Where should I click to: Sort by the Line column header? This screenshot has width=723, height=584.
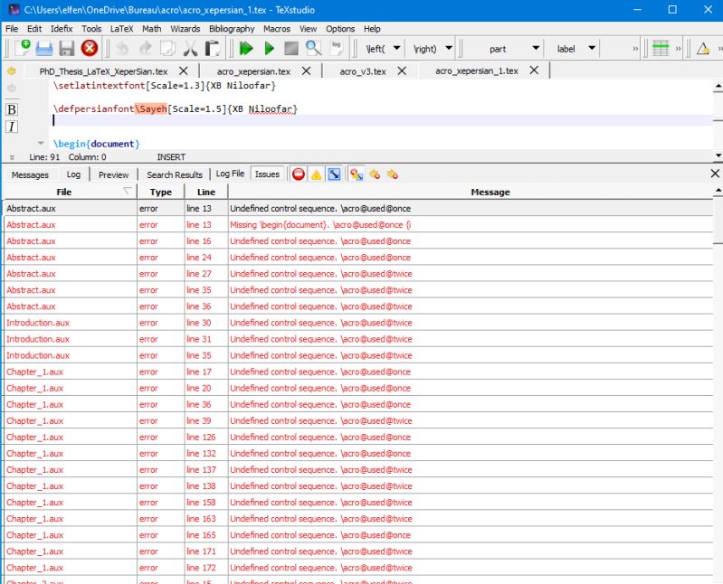click(205, 192)
